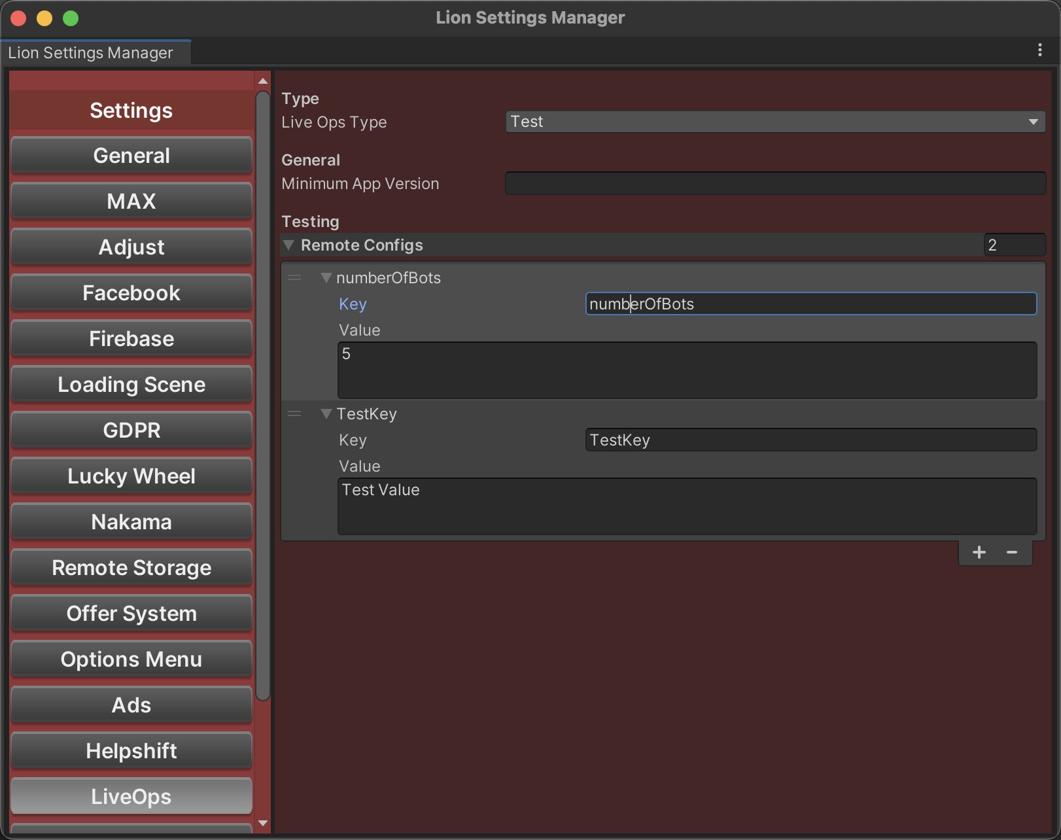This screenshot has height=840, width=1061.
Task: Click the Key label under TestKey
Action: [x=353, y=440]
